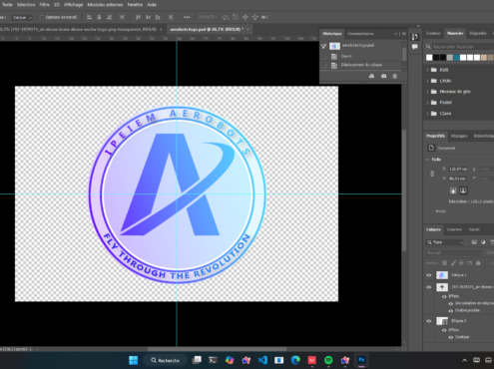
Task: Expand the CMJN swatch folder
Action: coord(428,81)
